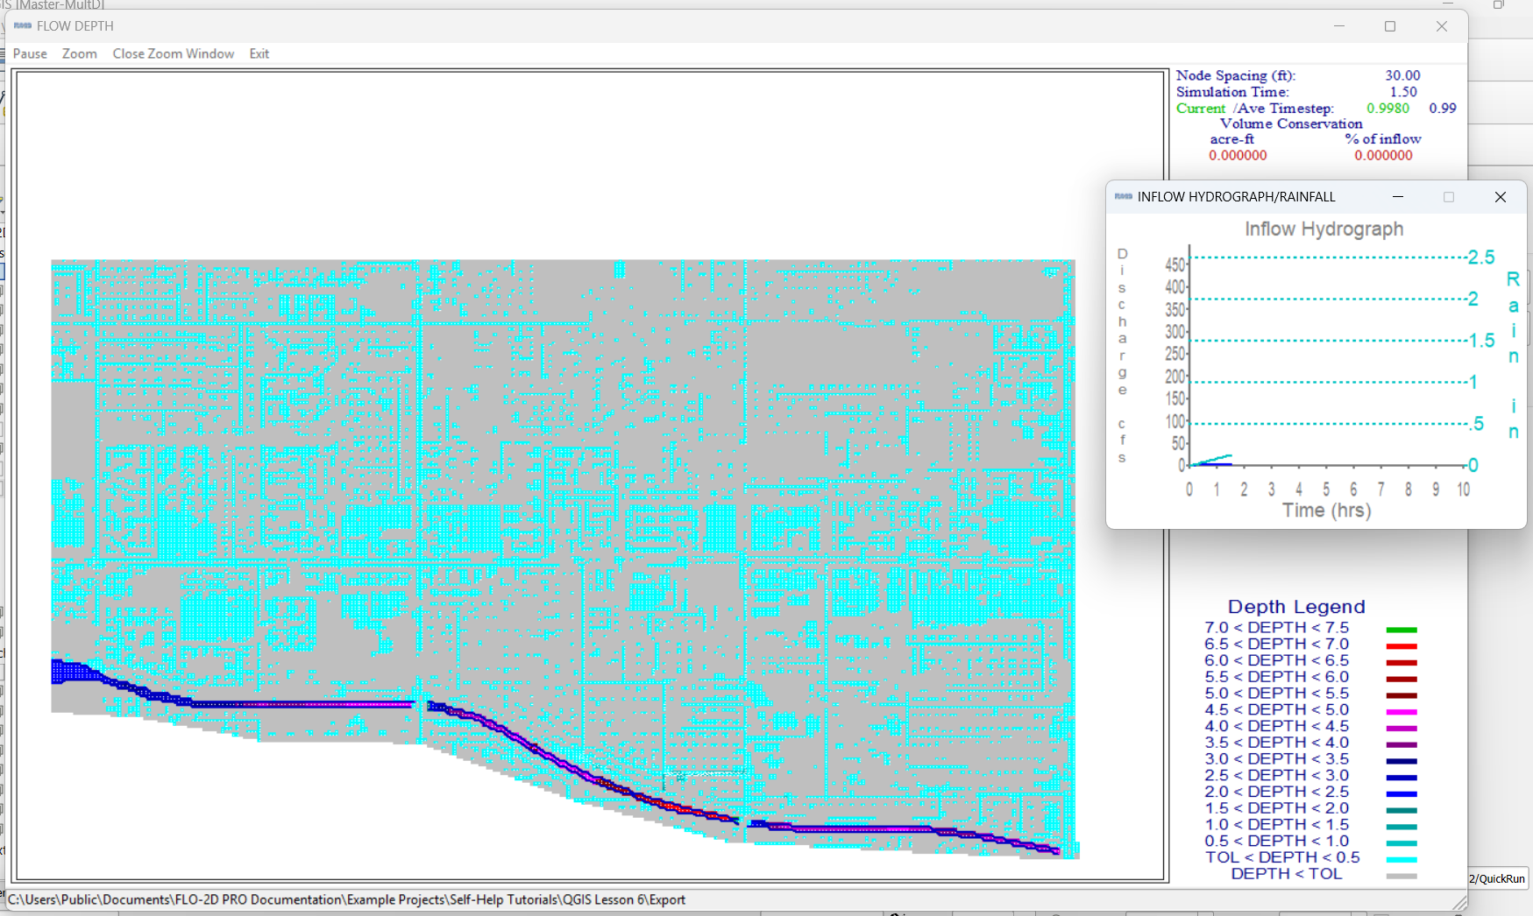Click the Inflow Hydrograph chart title
Image resolution: width=1533 pixels, height=916 pixels.
1324,229
